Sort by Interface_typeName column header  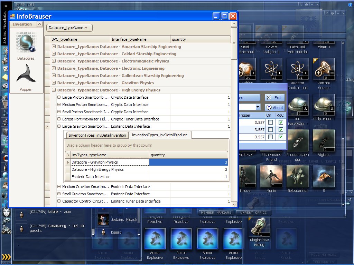140,39
